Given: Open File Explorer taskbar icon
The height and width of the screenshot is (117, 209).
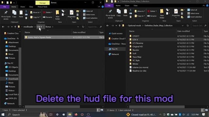Looking at the screenshot, I should pos(70,114).
